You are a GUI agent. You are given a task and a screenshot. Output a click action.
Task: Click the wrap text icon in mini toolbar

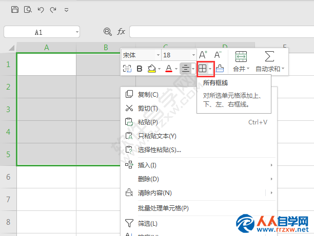point(127,69)
